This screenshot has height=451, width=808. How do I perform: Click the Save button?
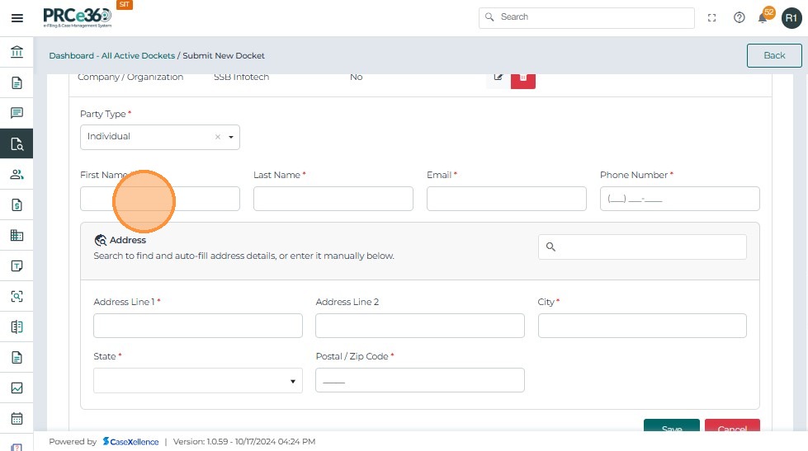click(x=671, y=427)
